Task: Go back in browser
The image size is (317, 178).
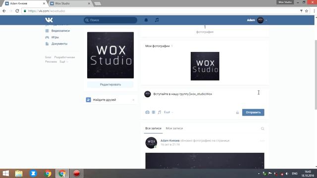Action: [4, 11]
